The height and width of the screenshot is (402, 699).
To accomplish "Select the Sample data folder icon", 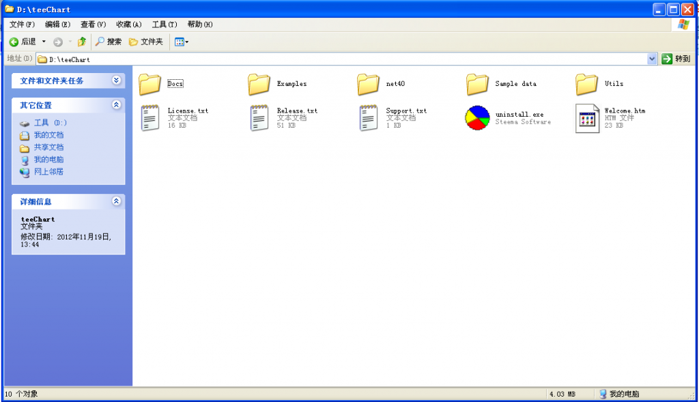I will pos(477,84).
